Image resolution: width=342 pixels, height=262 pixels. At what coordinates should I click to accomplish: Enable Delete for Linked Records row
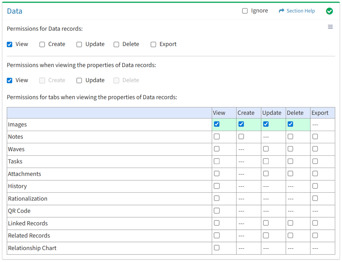click(290, 223)
